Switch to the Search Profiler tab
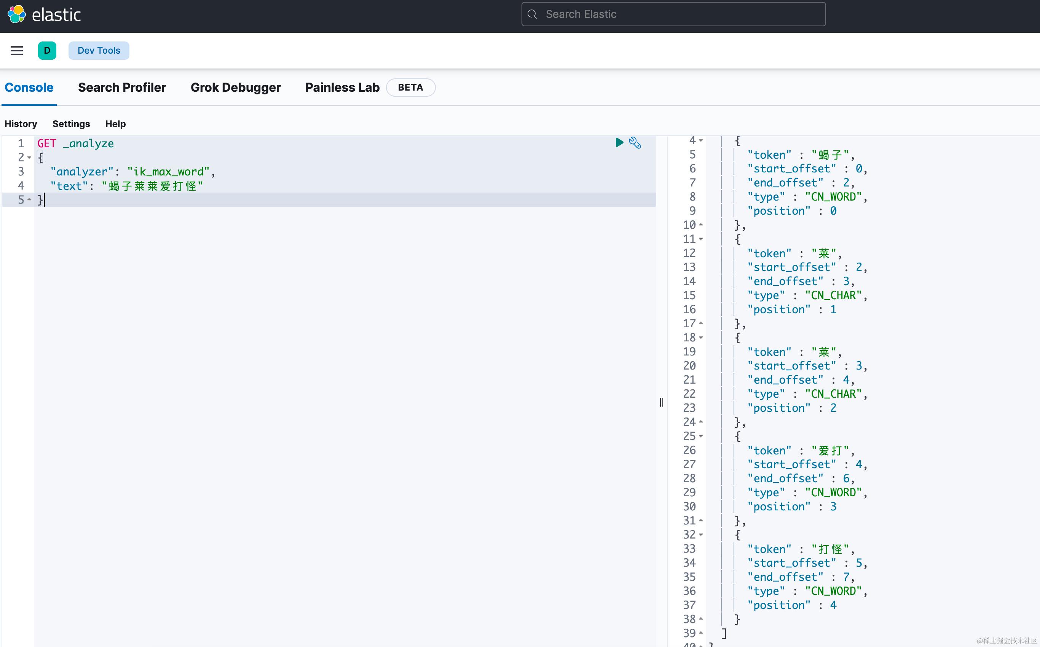This screenshot has width=1040, height=647. 121,87
